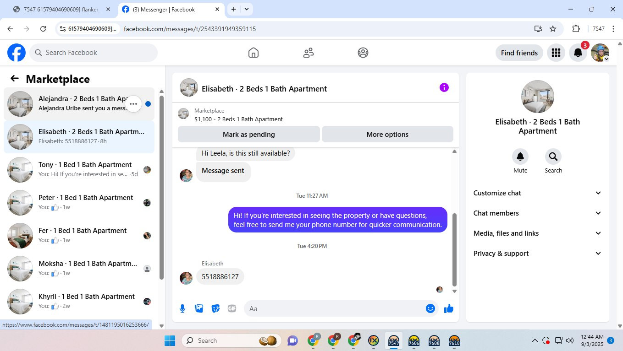Open the emoji picker
The width and height of the screenshot is (623, 351).
(430, 308)
